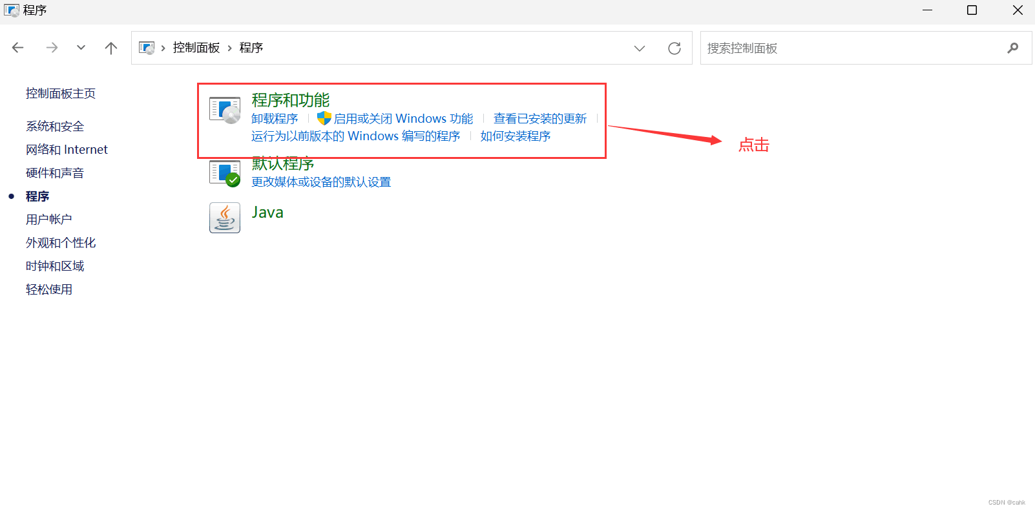This screenshot has height=511, width=1035.
Task: Click the window title bar icon
Action: 12,10
